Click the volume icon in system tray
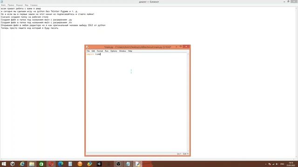Screen dimensions: 298x167 (277, 164)
